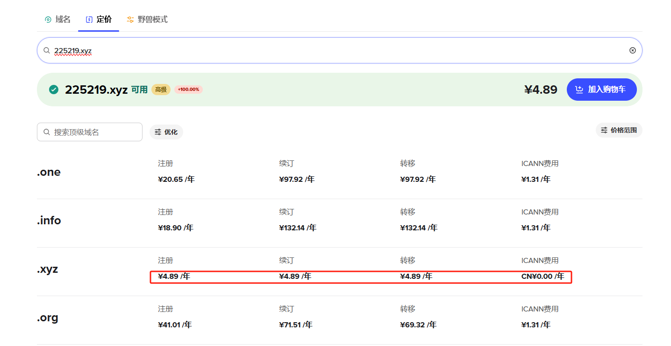Click the 加入购物车 button
Screen dimensions: 671x346
pyautogui.click(x=601, y=89)
